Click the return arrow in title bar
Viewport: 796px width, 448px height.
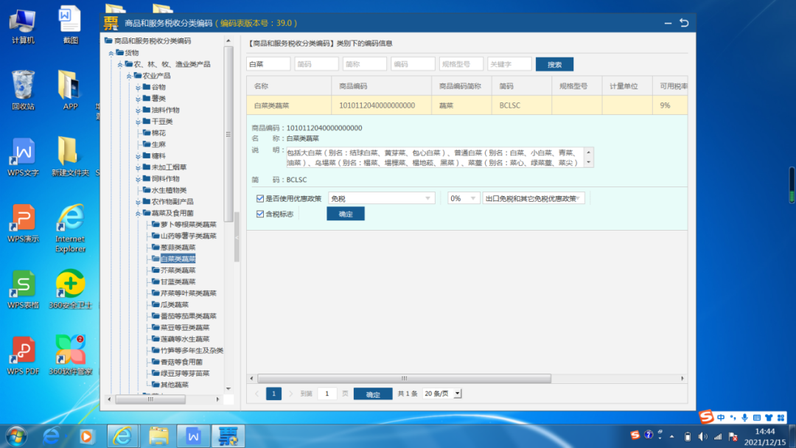[684, 23]
